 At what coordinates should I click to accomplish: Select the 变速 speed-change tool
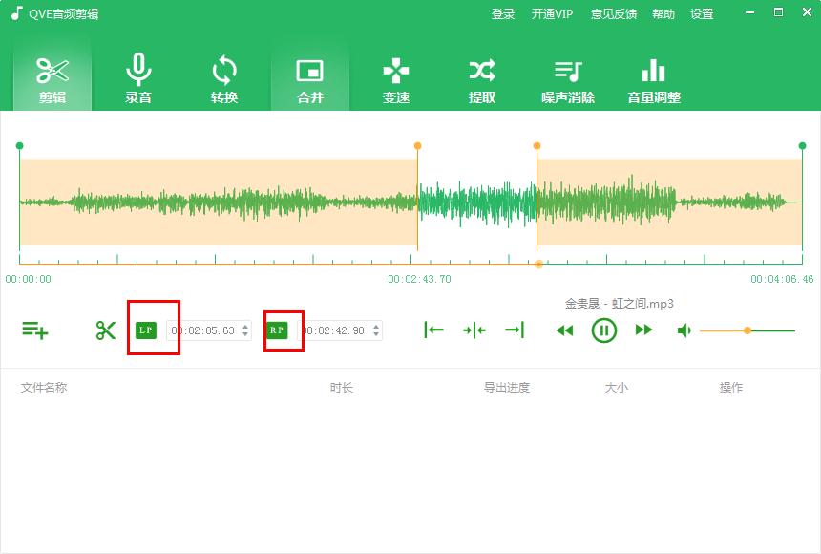[x=395, y=76]
